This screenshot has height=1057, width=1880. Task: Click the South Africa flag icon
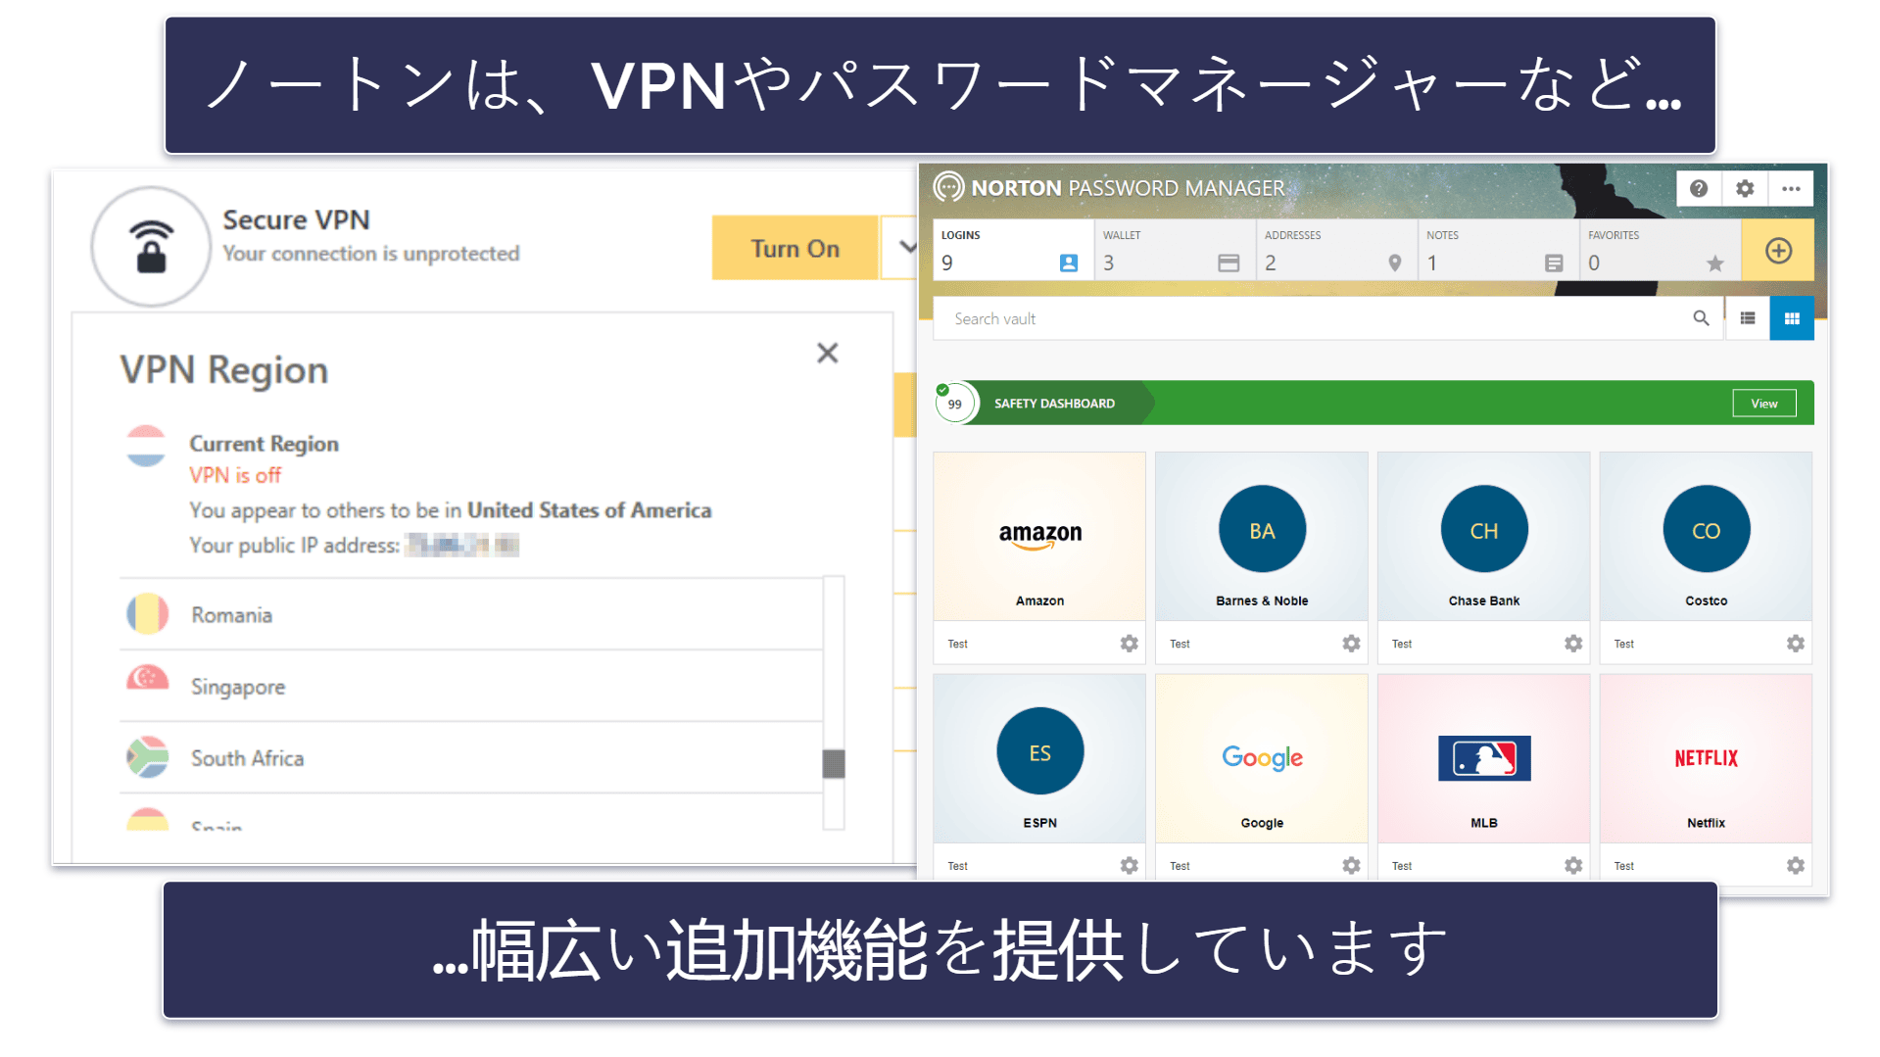click(x=148, y=757)
